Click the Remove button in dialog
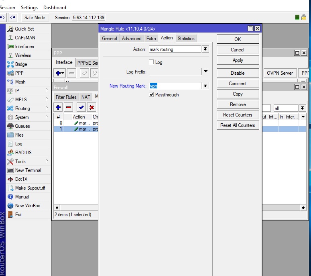311x276 pixels. pos(238,104)
